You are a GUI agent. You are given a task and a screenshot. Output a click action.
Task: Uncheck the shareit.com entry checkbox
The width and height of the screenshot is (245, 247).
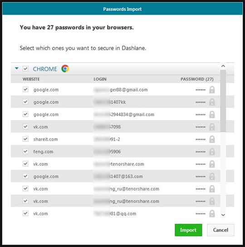click(25, 139)
